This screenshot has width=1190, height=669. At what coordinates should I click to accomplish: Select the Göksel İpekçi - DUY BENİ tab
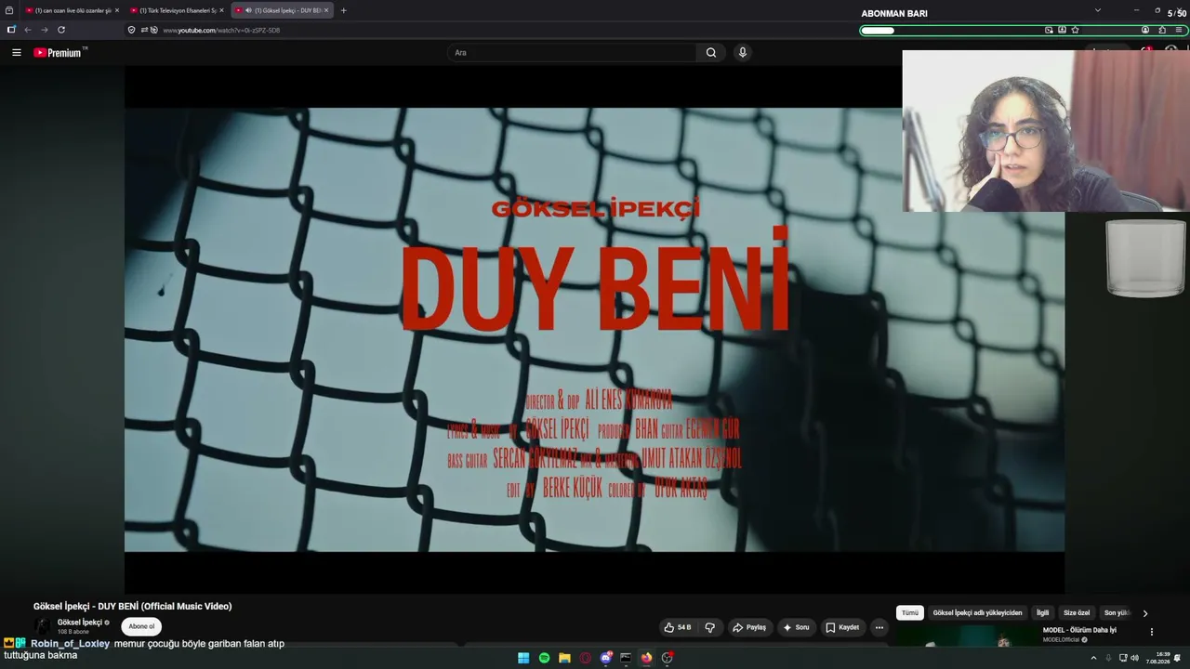282,10
